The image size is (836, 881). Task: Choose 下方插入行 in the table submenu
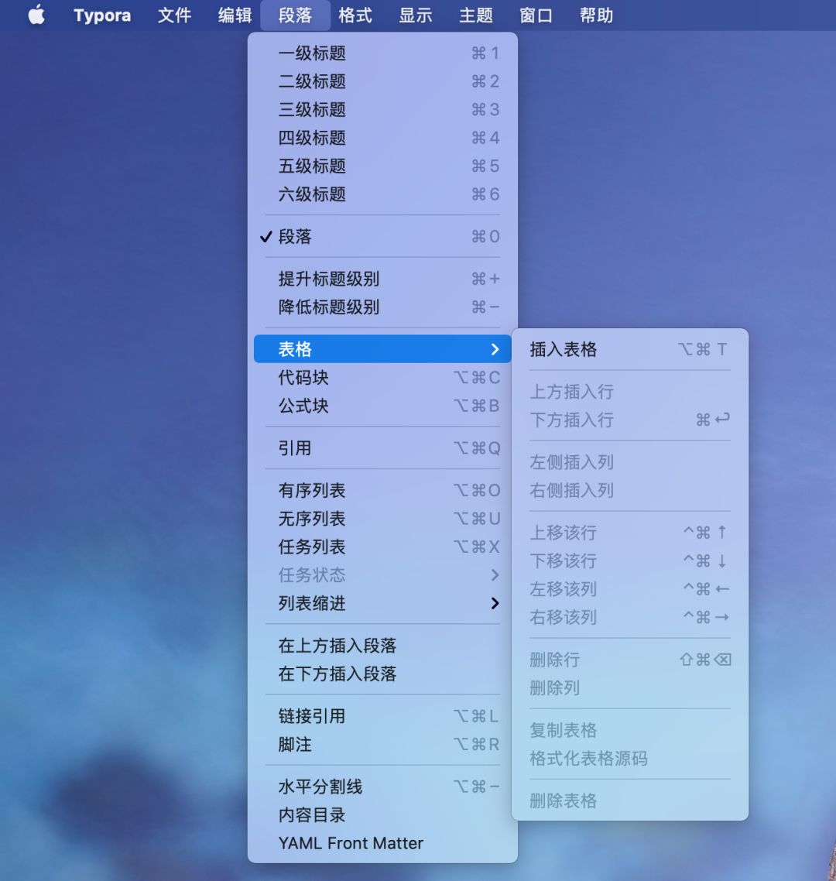630,420
